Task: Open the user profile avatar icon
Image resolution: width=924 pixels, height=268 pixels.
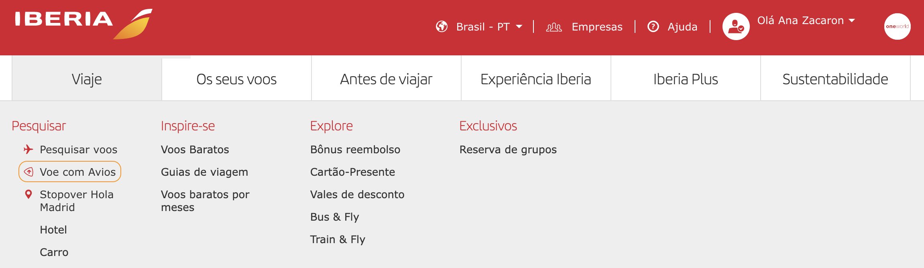Action: (736, 26)
